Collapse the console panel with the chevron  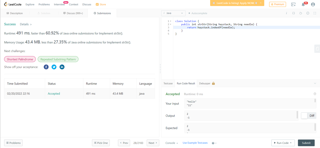pyautogui.click(x=315, y=83)
